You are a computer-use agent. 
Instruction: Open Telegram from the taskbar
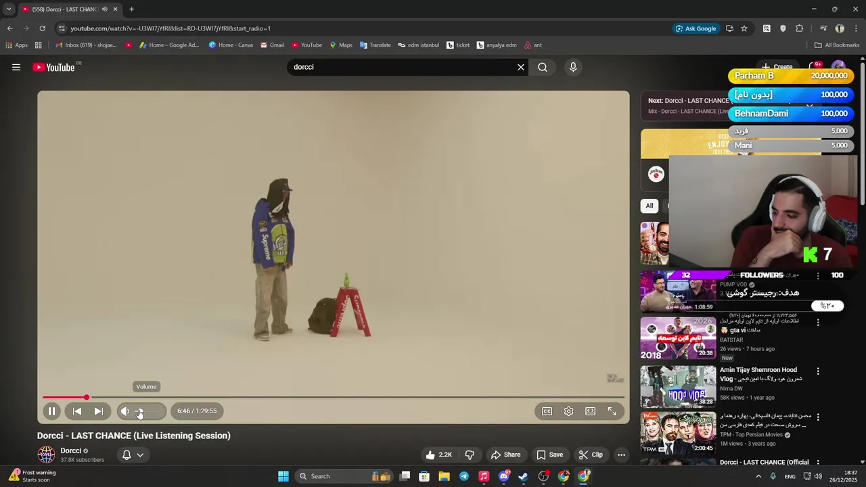click(464, 476)
